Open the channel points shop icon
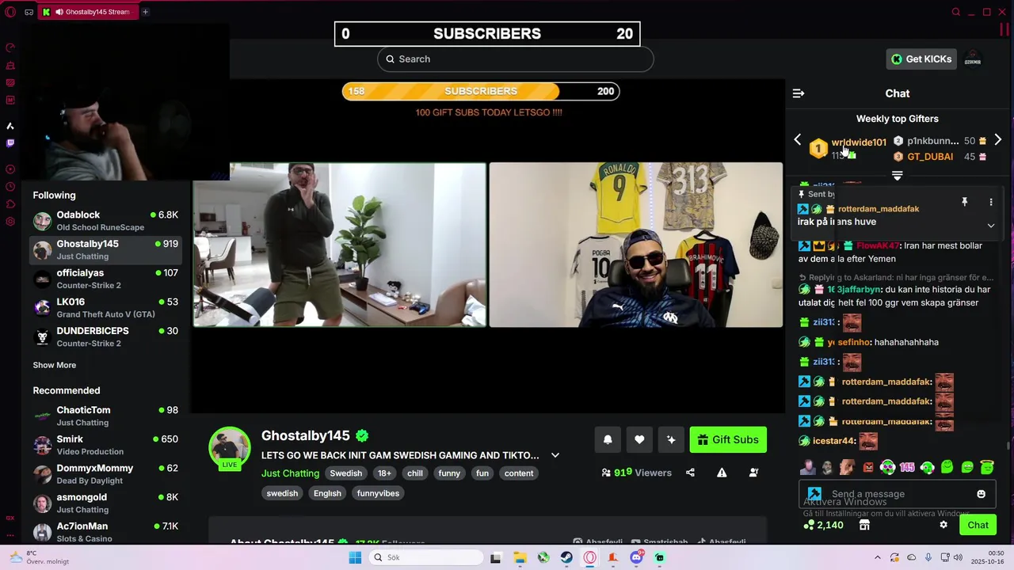Image resolution: width=1014 pixels, height=570 pixels. pos(864,525)
